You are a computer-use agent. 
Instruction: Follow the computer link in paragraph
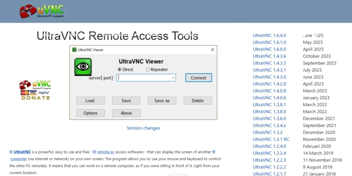(19, 159)
